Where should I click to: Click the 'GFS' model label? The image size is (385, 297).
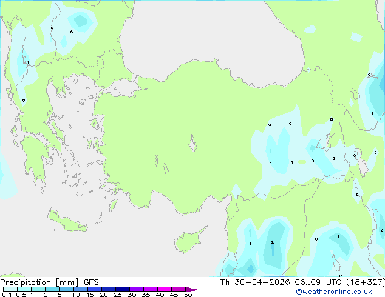coord(91,282)
